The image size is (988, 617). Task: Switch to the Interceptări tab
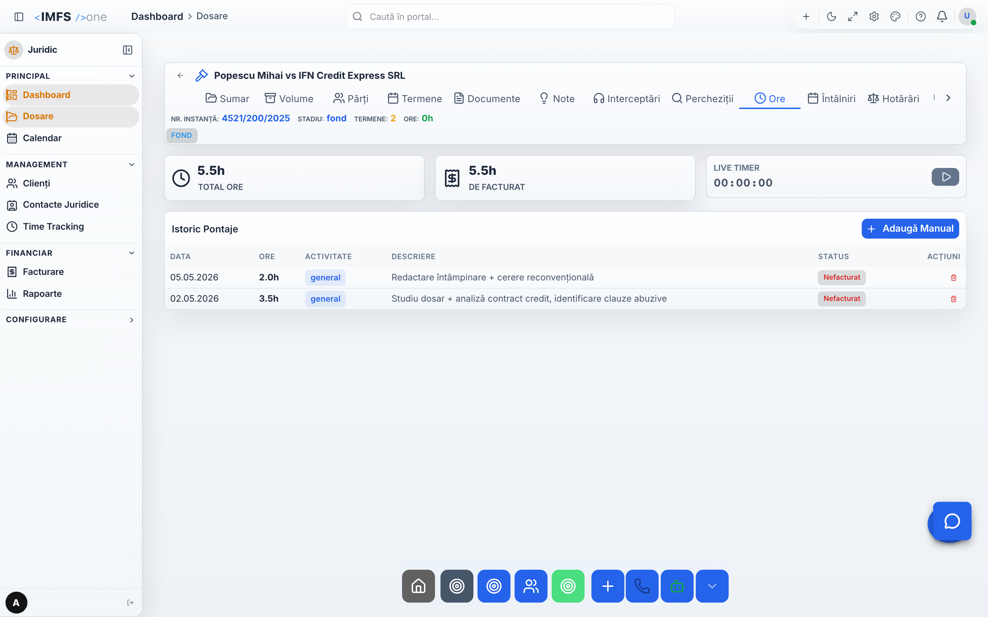tap(626, 98)
